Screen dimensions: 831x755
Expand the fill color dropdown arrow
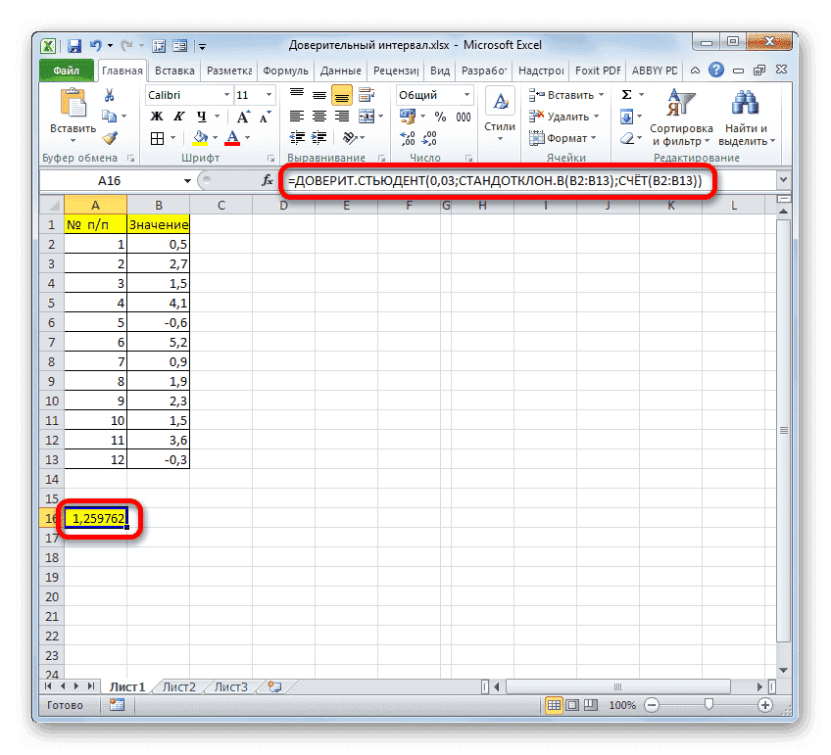(x=215, y=137)
